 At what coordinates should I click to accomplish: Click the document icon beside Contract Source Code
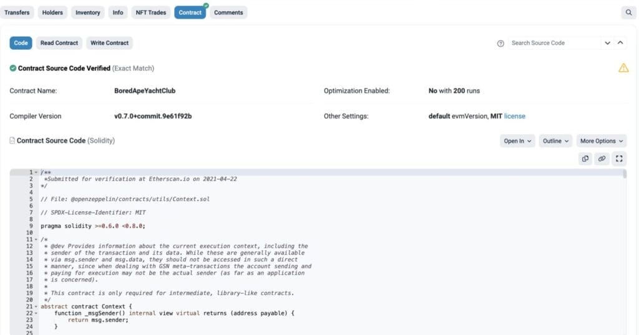pyautogui.click(x=12, y=141)
